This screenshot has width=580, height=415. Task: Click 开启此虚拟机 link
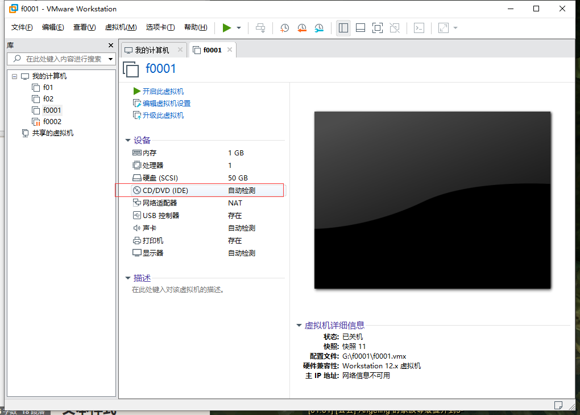(163, 92)
